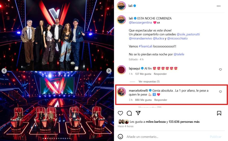Open the three-dot more options menu
228x141 pixels.
point(219,6)
